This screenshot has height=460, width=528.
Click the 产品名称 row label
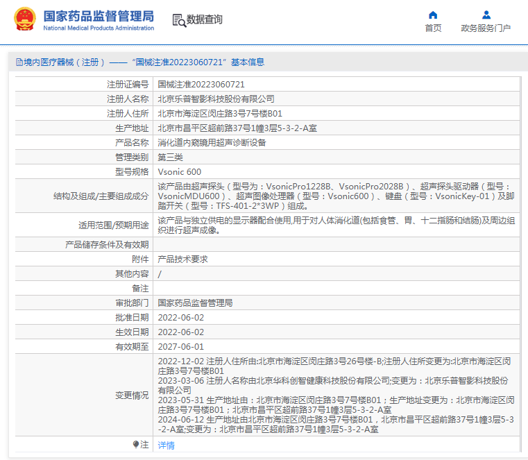(x=132, y=143)
